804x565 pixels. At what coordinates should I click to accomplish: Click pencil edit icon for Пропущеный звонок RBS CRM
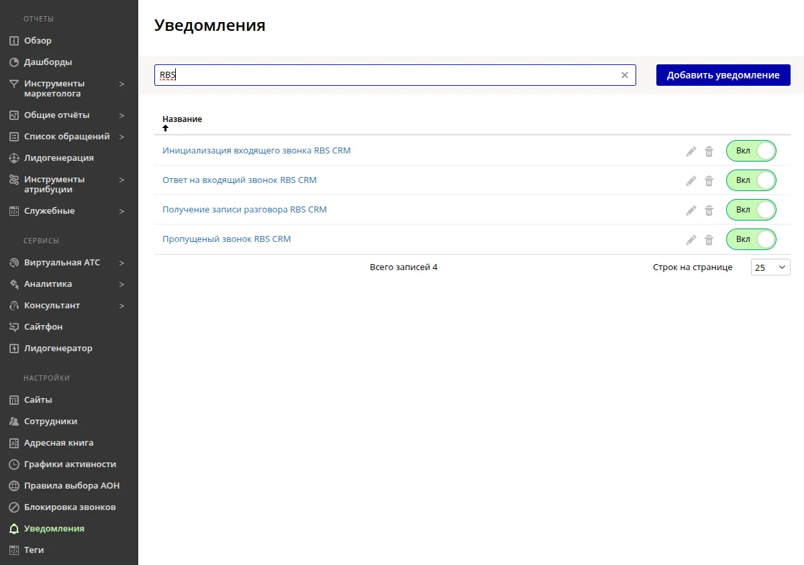point(691,240)
